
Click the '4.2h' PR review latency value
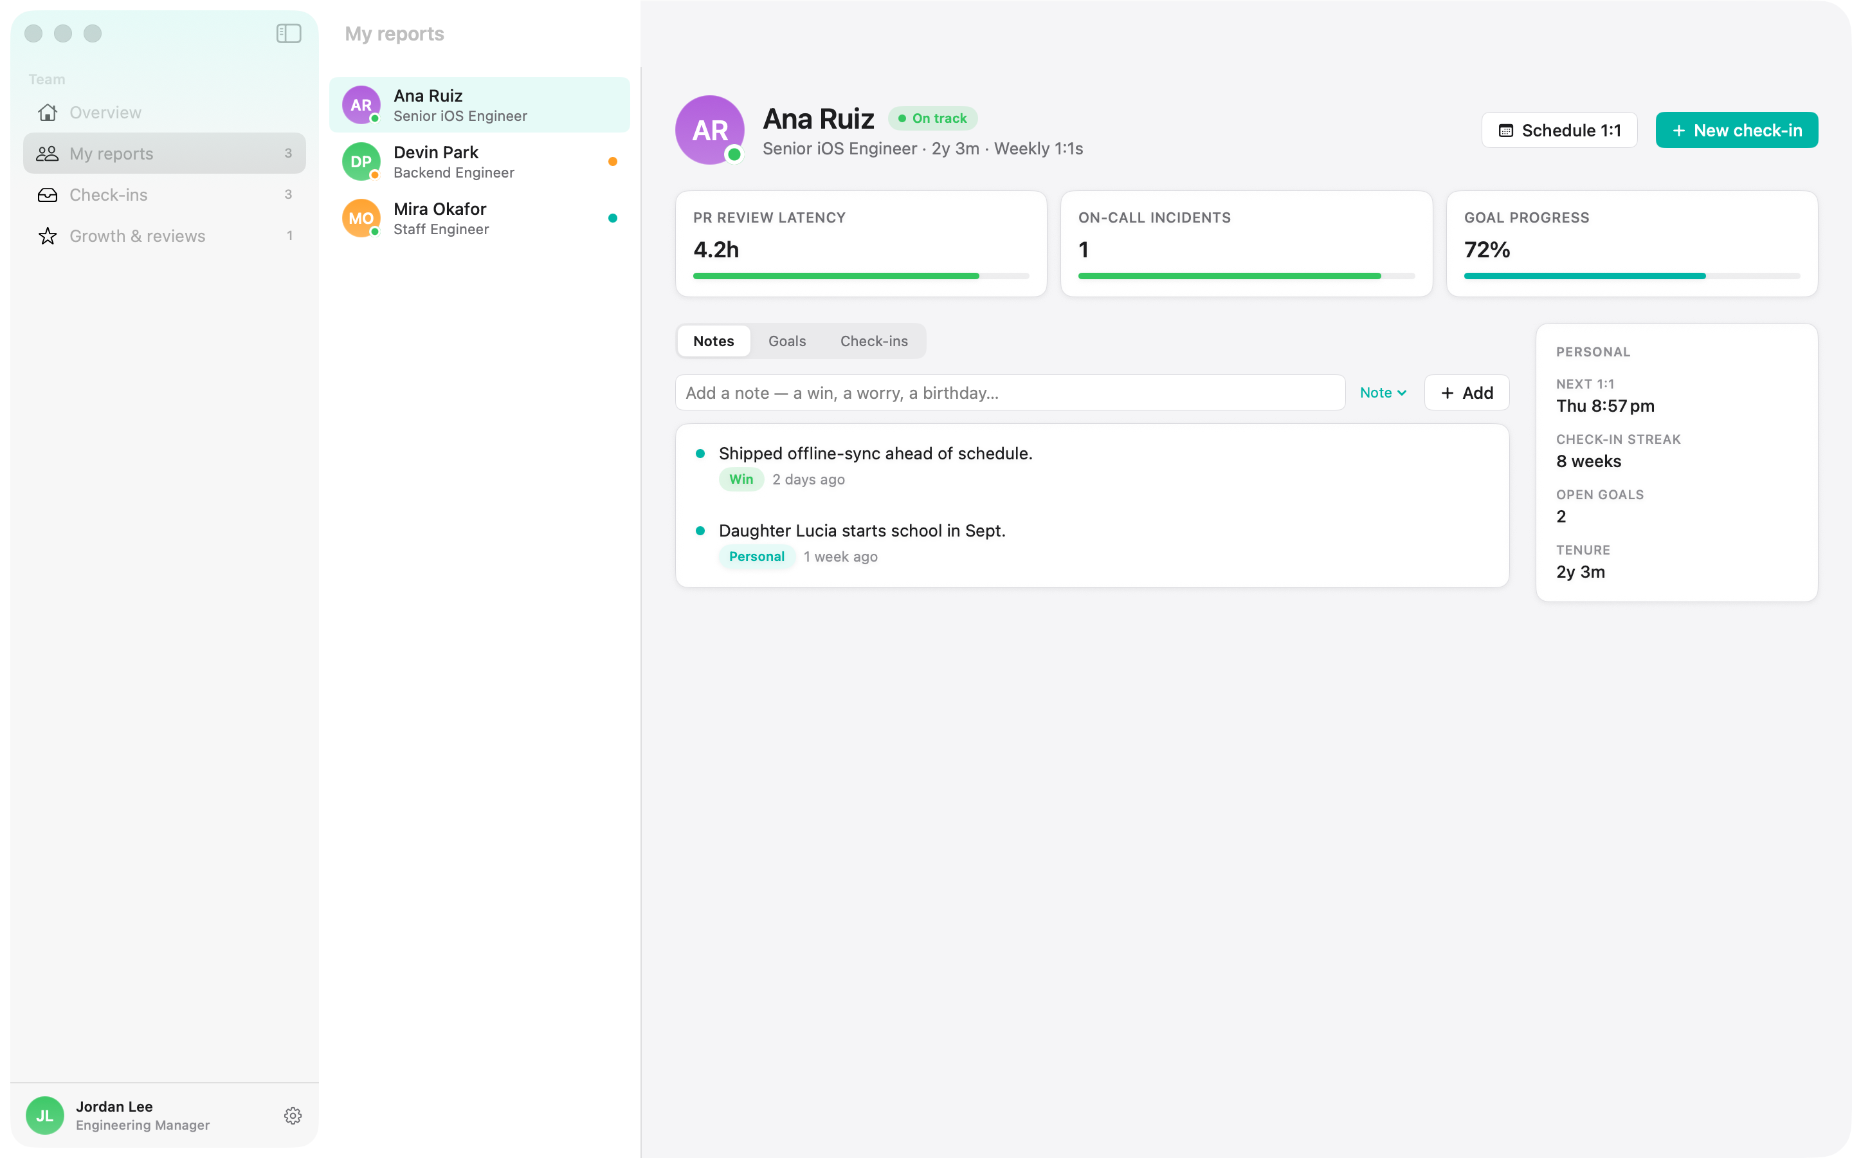pyautogui.click(x=716, y=250)
